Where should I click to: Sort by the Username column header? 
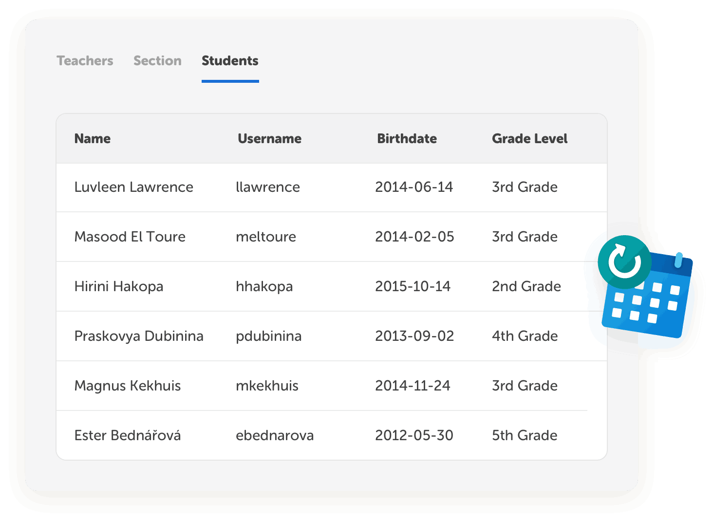click(269, 139)
